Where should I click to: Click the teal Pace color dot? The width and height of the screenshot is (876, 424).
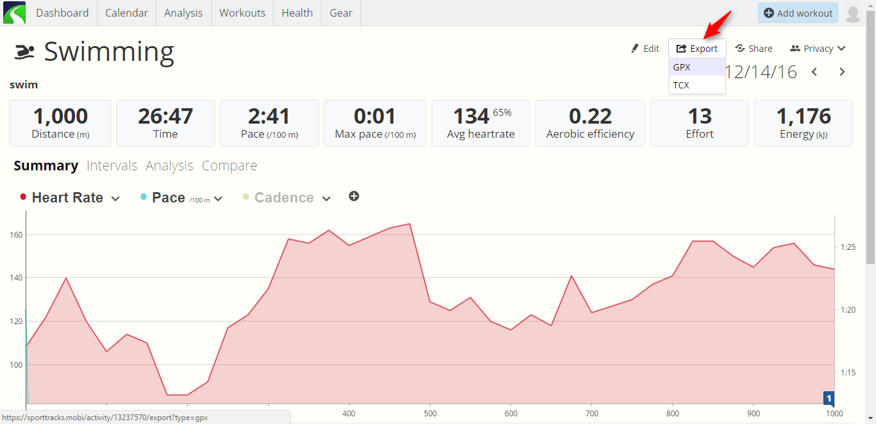(144, 197)
